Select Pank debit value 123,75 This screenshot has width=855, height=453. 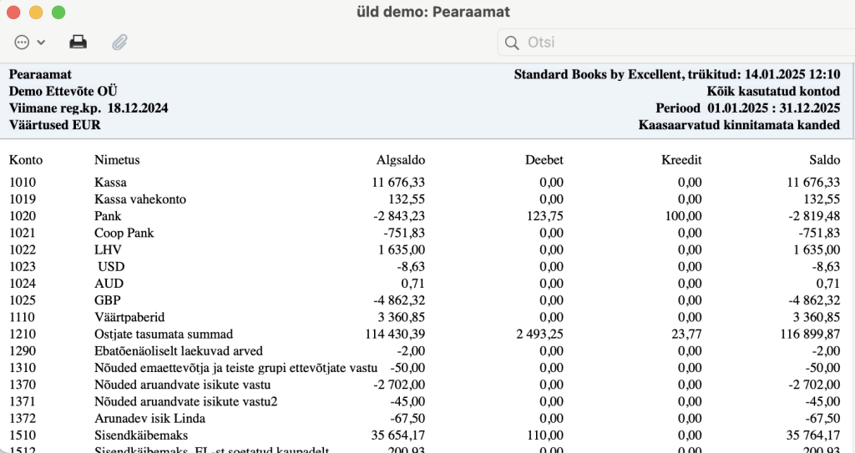(x=544, y=216)
